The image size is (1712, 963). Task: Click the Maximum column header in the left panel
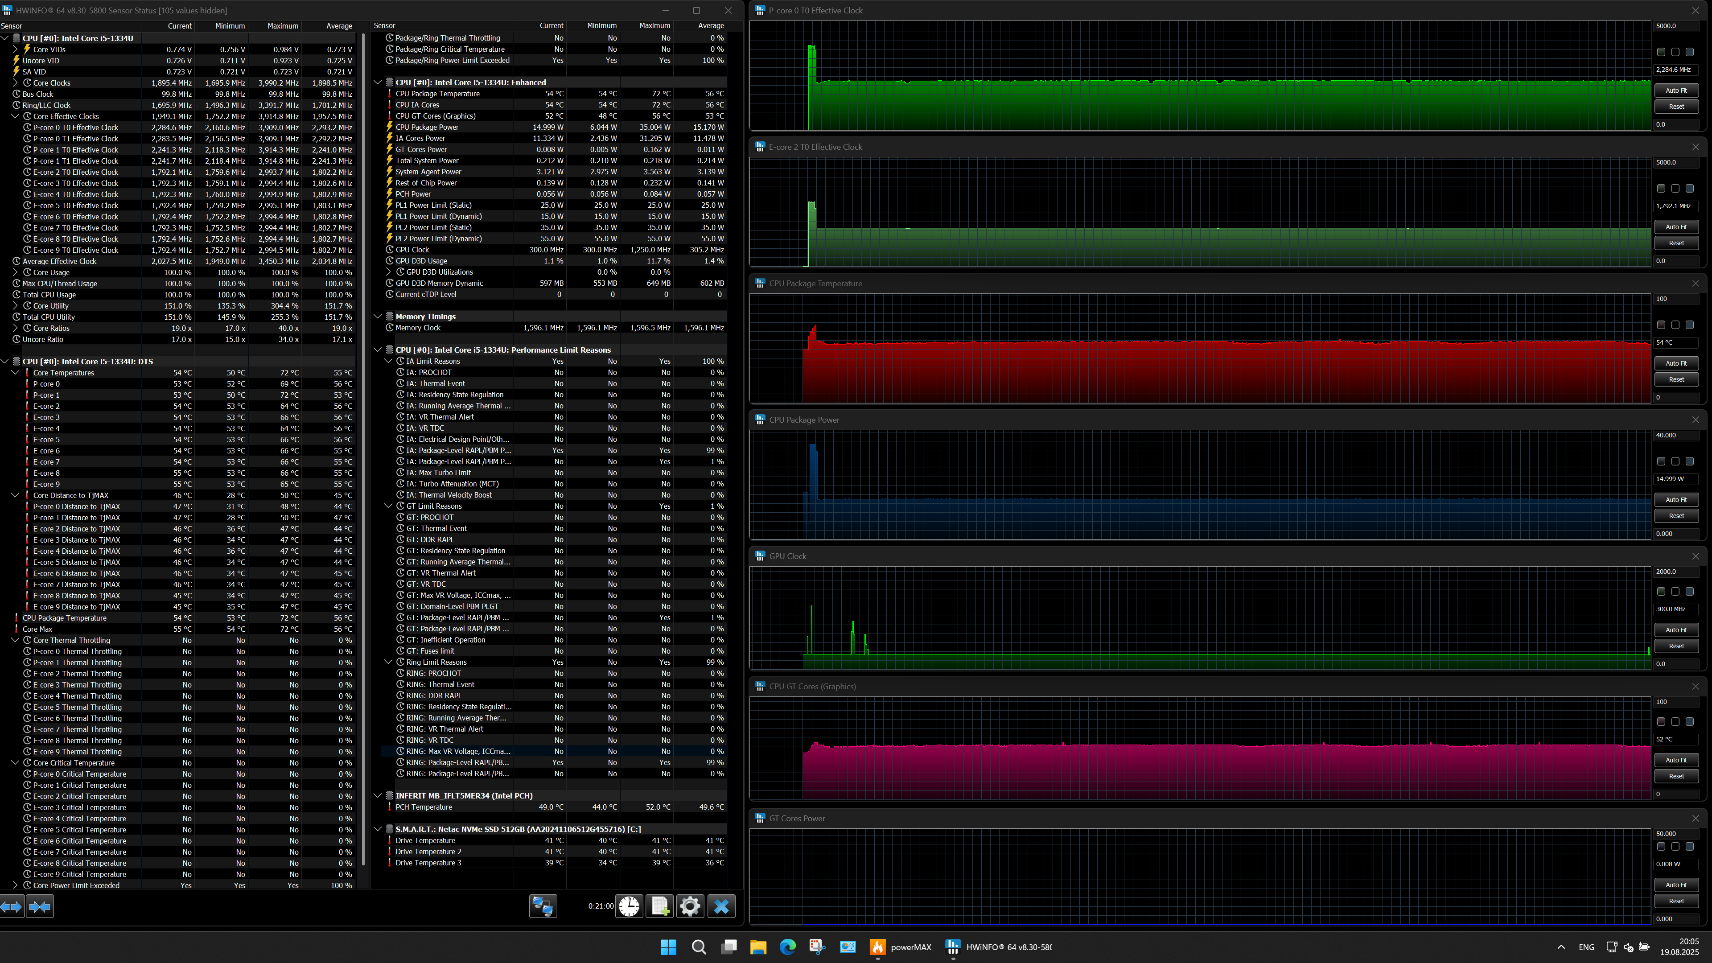click(x=283, y=26)
